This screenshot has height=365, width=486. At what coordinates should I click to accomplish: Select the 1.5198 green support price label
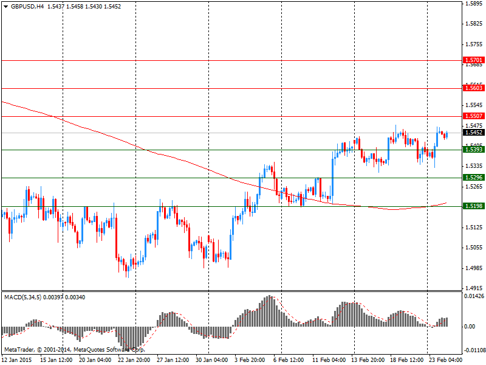pyautogui.click(x=474, y=206)
